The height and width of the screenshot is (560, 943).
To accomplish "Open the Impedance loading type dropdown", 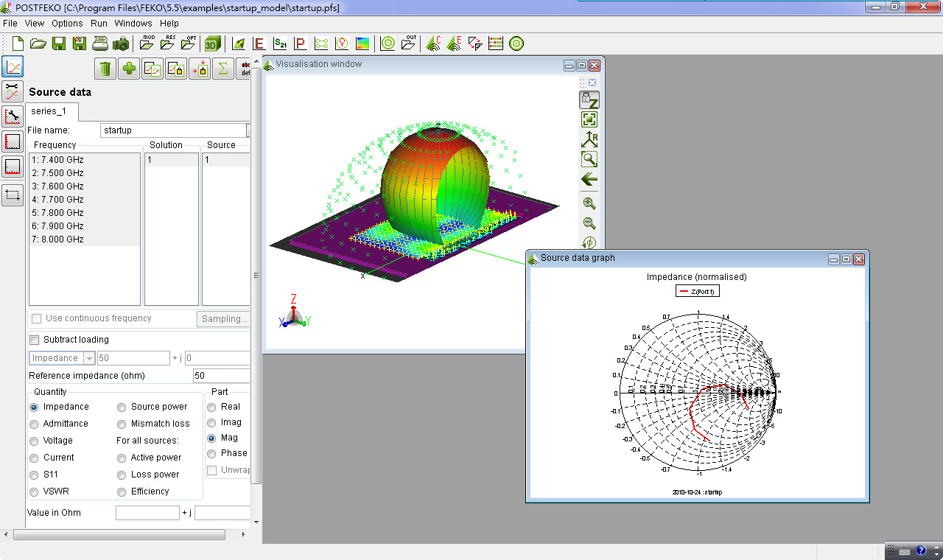I will tap(63, 358).
